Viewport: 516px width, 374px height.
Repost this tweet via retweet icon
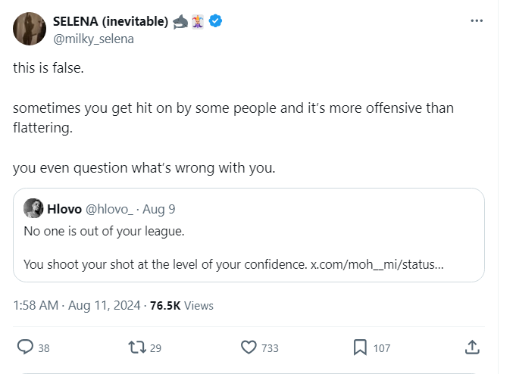coord(136,348)
